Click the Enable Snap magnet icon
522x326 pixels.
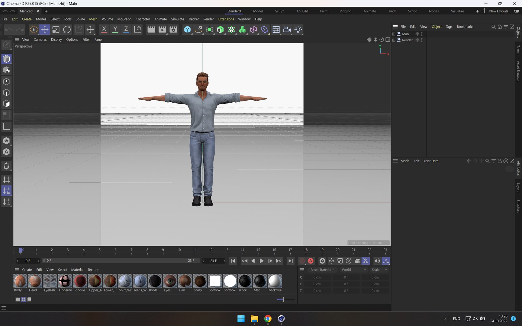pyautogui.click(x=6, y=166)
